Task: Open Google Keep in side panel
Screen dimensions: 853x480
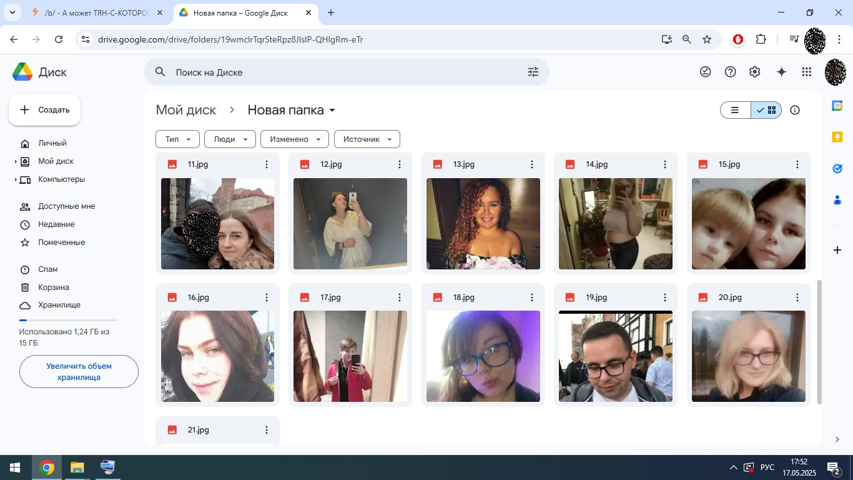Action: pyautogui.click(x=837, y=137)
